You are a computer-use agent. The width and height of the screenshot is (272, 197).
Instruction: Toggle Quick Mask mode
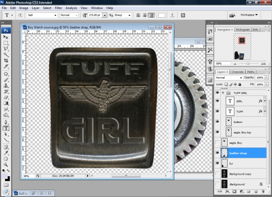point(6,185)
